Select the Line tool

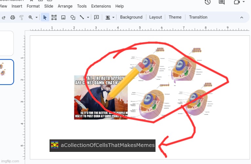(x=82, y=17)
